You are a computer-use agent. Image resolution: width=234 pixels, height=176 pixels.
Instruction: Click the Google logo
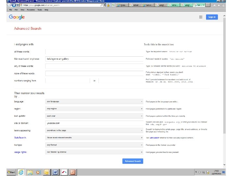pos(17,17)
